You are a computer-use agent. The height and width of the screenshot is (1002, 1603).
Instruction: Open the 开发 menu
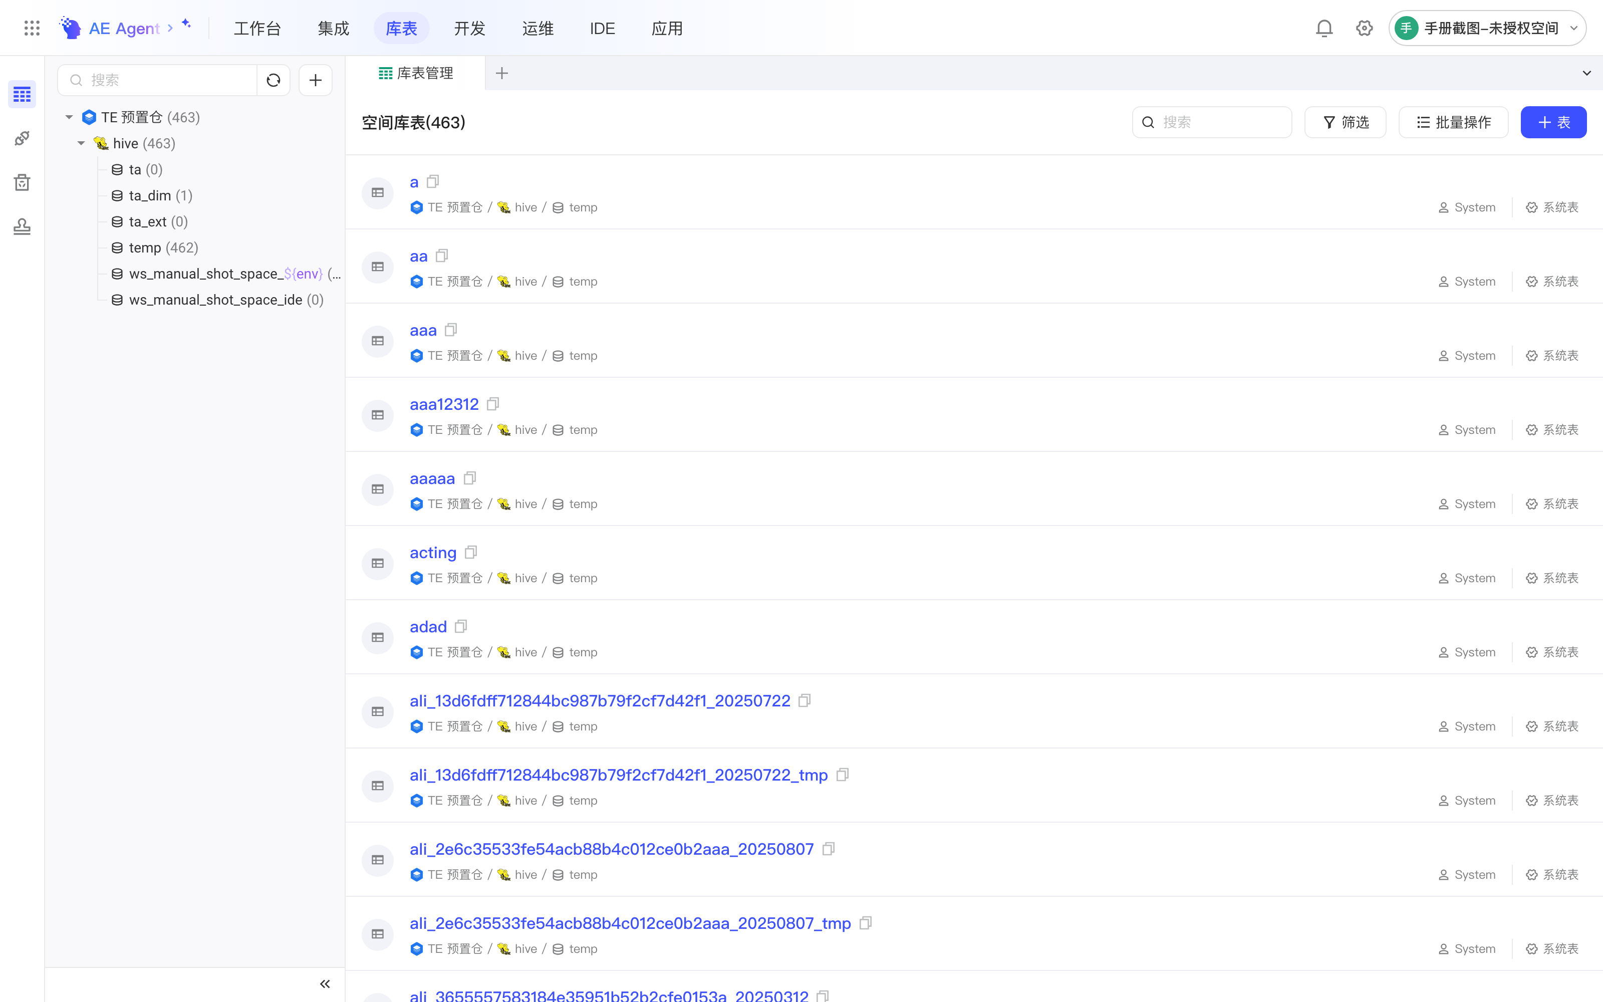point(470,29)
